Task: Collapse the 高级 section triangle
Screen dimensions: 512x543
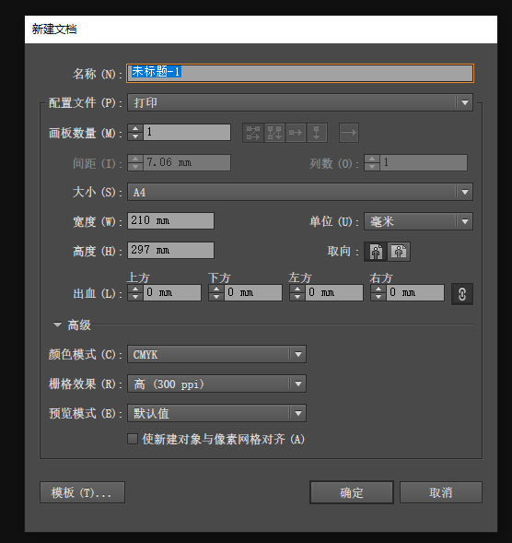Action: [57, 325]
